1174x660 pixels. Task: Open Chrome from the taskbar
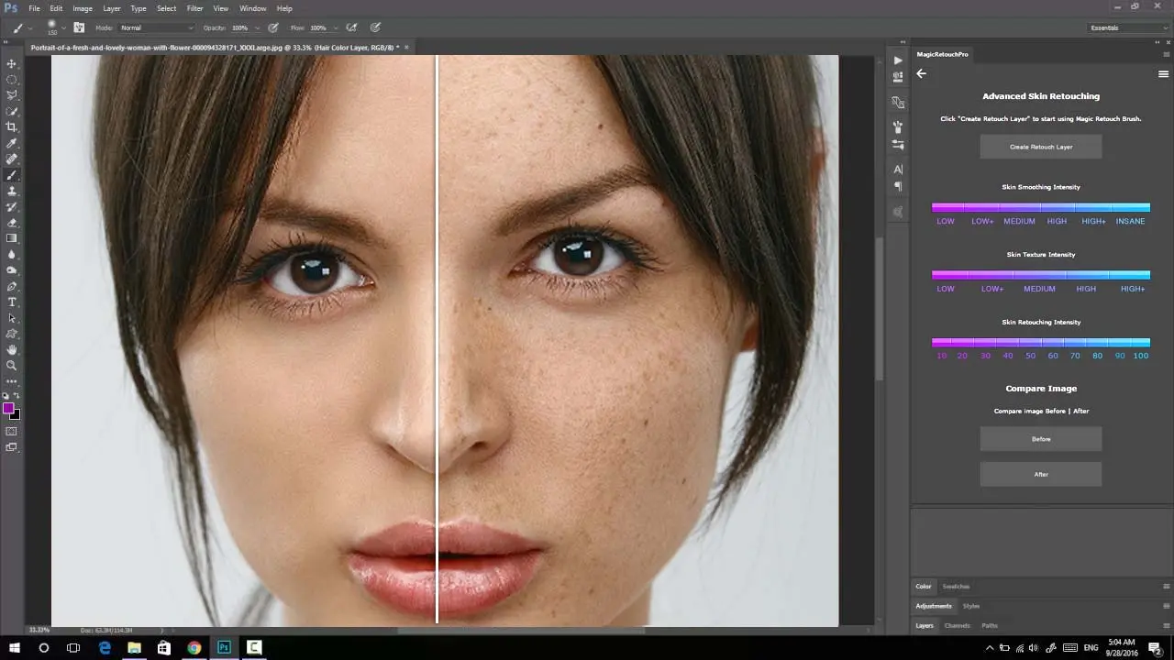click(194, 647)
